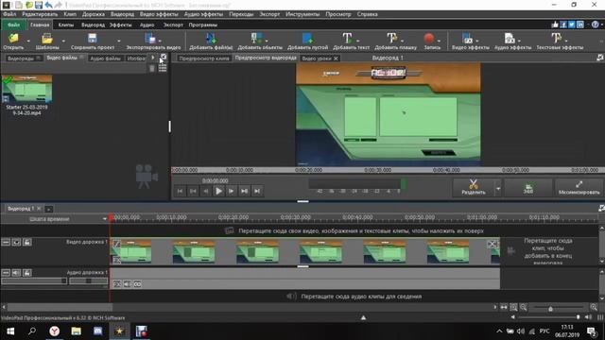
Task: Click the Добавить файл(ы) add files icon
Action: click(211, 38)
